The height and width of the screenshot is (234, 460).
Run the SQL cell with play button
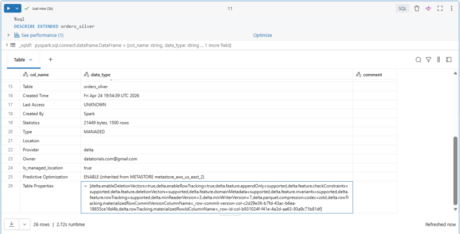pyautogui.click(x=9, y=9)
